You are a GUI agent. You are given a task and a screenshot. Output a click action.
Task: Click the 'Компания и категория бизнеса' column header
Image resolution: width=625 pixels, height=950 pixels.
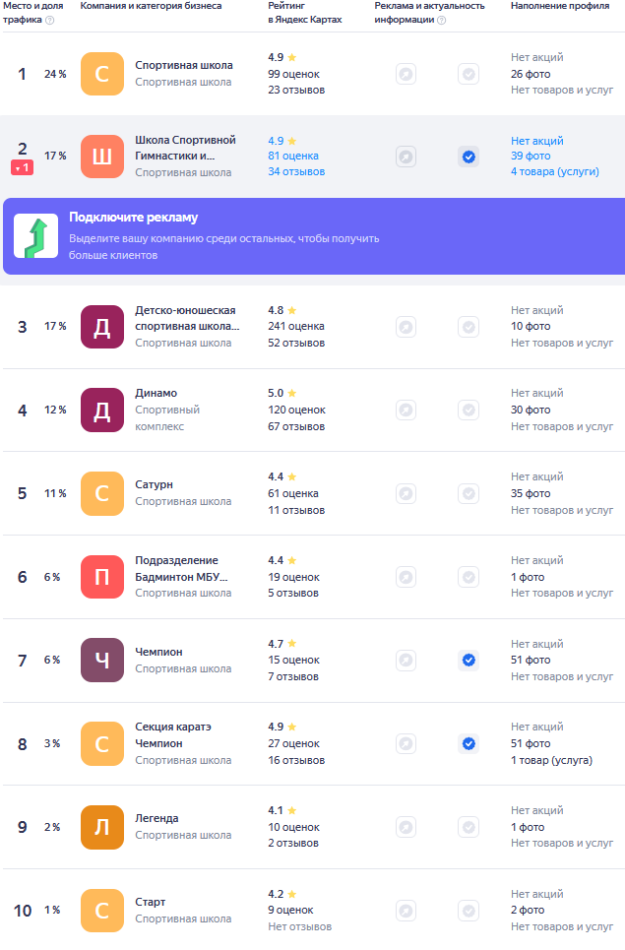tap(151, 6)
